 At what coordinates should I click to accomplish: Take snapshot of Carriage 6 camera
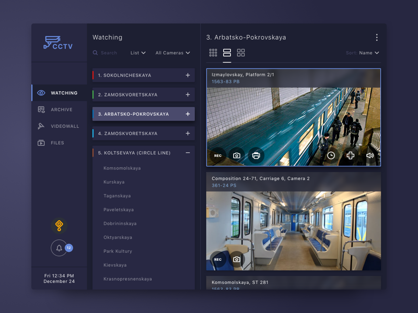tap(237, 259)
